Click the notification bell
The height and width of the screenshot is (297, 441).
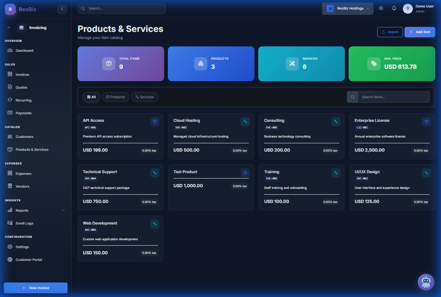394,7
